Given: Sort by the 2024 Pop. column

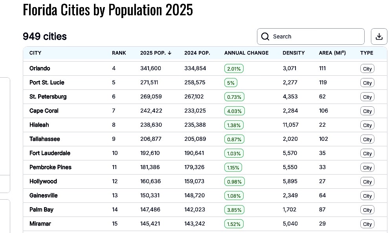Looking at the screenshot, I should (197, 53).
